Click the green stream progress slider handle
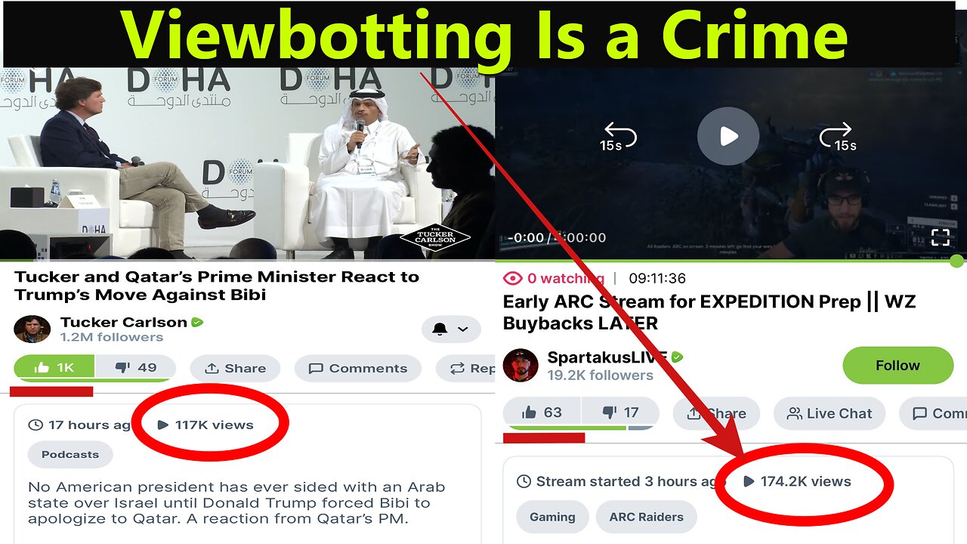Image resolution: width=967 pixels, height=544 pixels. tap(956, 261)
